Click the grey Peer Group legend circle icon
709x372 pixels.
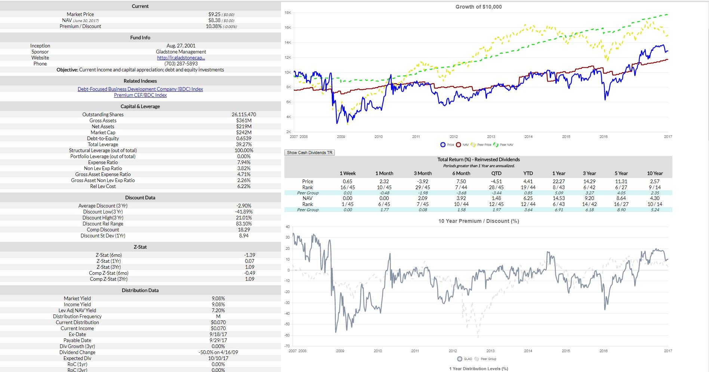coord(477,359)
